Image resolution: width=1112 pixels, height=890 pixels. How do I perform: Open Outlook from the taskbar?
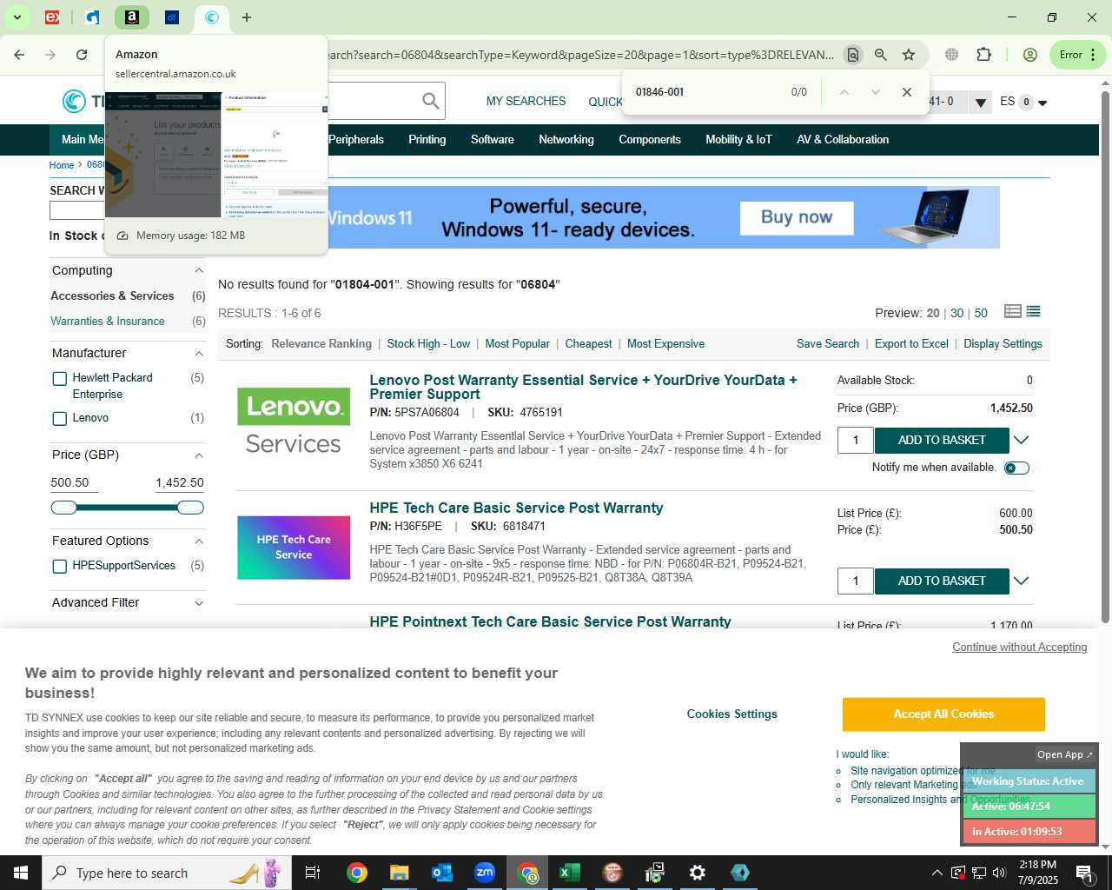tap(442, 873)
